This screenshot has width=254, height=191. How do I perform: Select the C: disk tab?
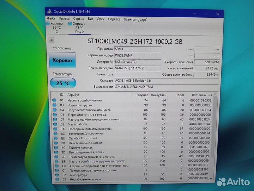tap(56, 28)
